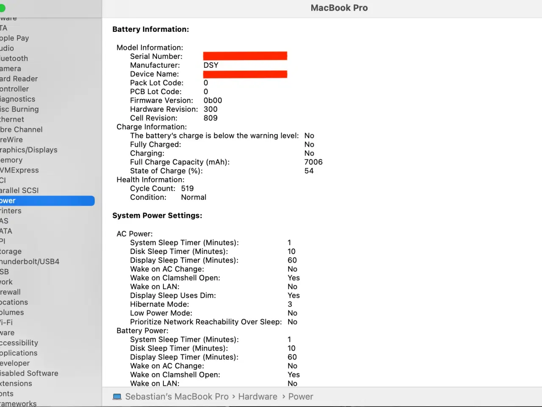Click Full Charge Capacity value 7006
This screenshot has height=407, width=542.
coord(313,162)
